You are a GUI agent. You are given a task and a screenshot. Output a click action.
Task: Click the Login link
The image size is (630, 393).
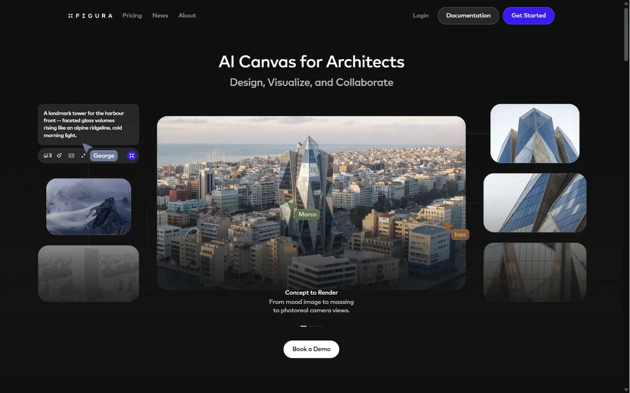[421, 16]
